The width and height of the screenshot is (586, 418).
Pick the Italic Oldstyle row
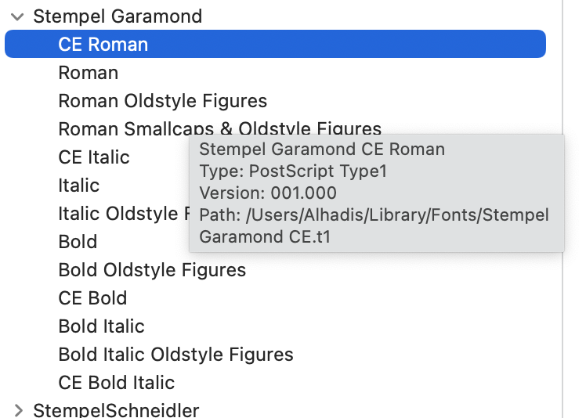[124, 214]
